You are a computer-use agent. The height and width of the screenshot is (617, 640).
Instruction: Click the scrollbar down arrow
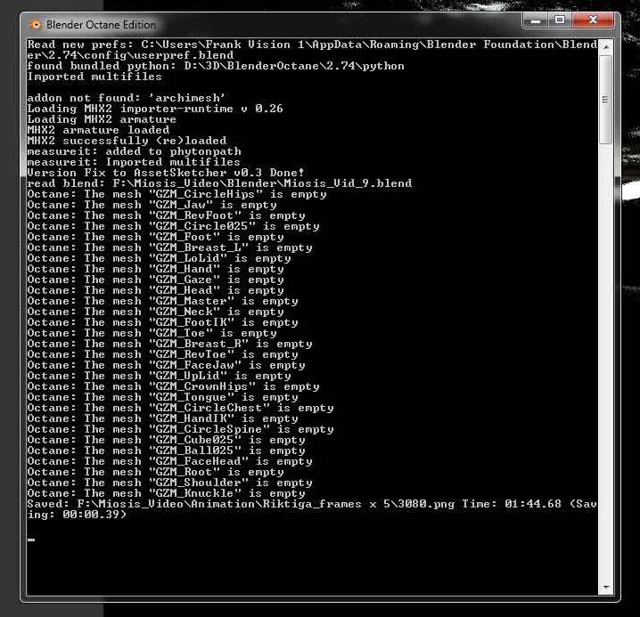click(606, 588)
